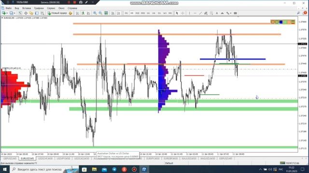Select the Crosshair tool
309x173 pixels.
pyautogui.click(x=183, y=13)
